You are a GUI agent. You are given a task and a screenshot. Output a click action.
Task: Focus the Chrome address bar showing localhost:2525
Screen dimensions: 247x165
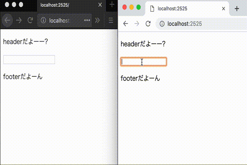[201, 24]
